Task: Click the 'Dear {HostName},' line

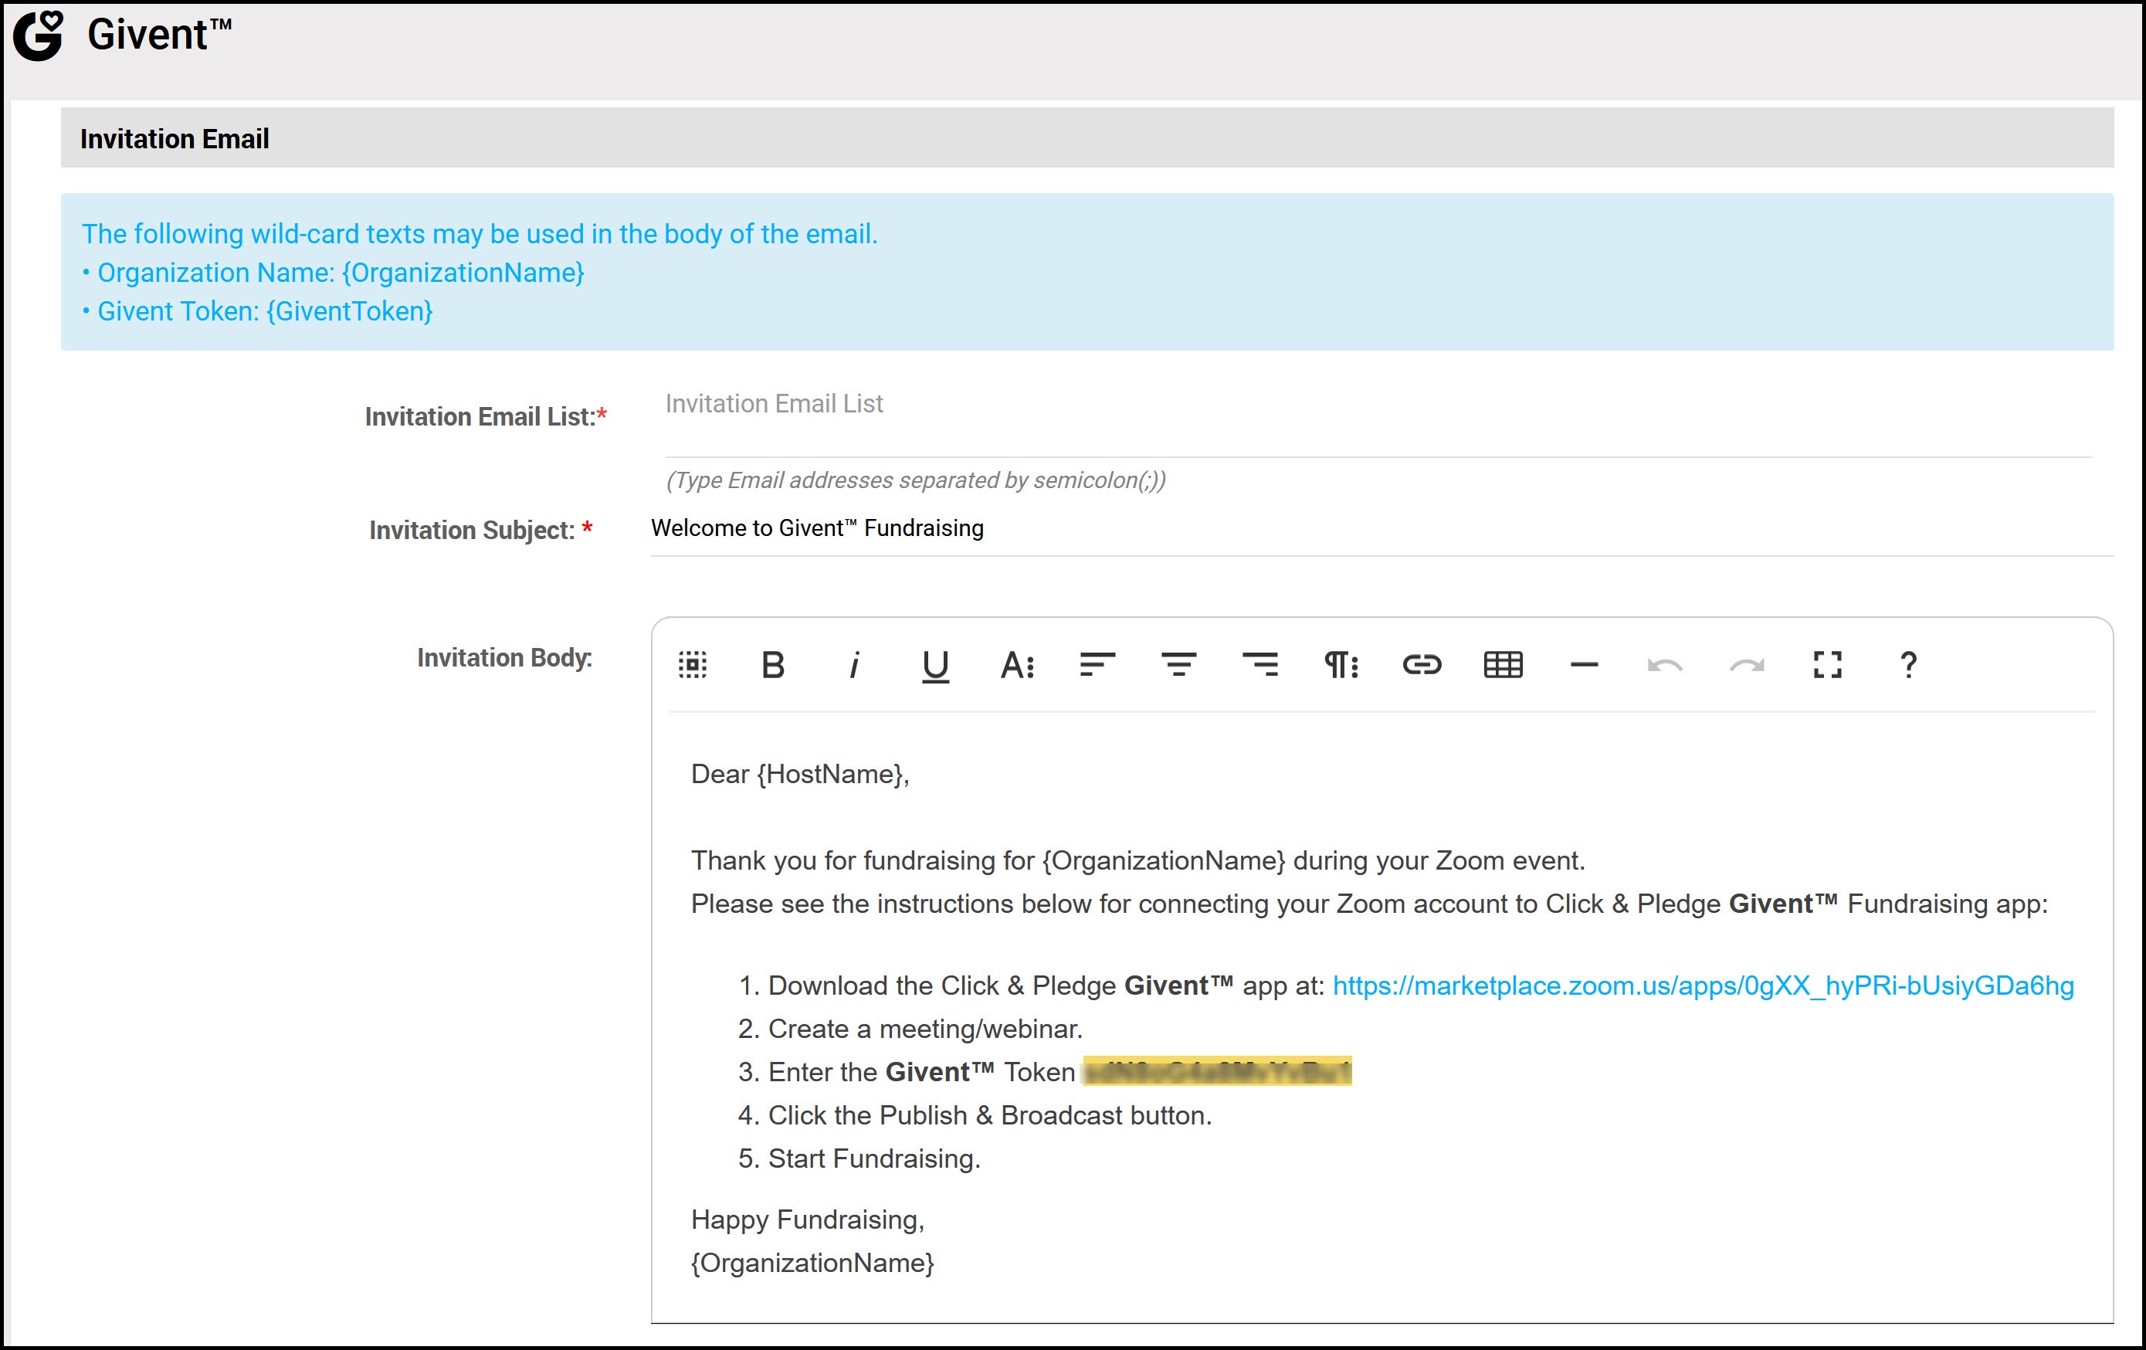Action: pyautogui.click(x=800, y=775)
